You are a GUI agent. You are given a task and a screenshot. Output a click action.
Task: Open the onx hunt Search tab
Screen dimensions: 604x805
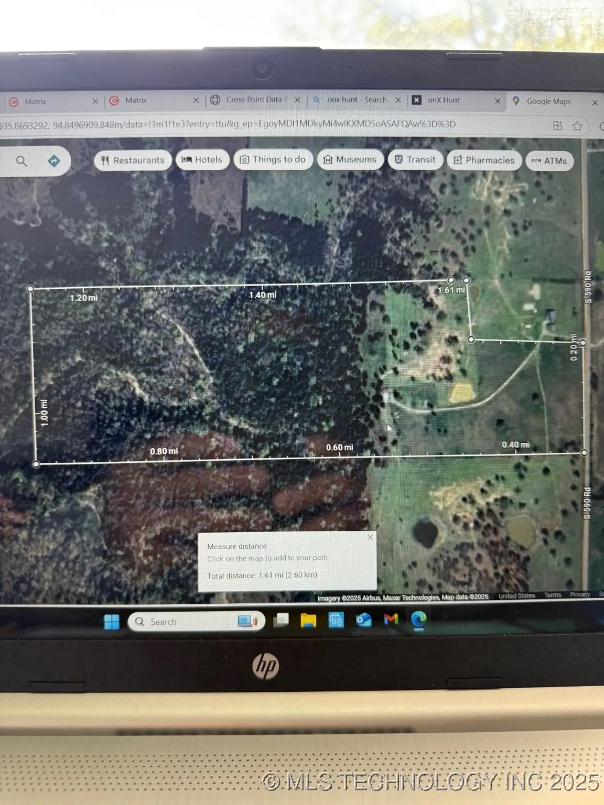(x=357, y=100)
